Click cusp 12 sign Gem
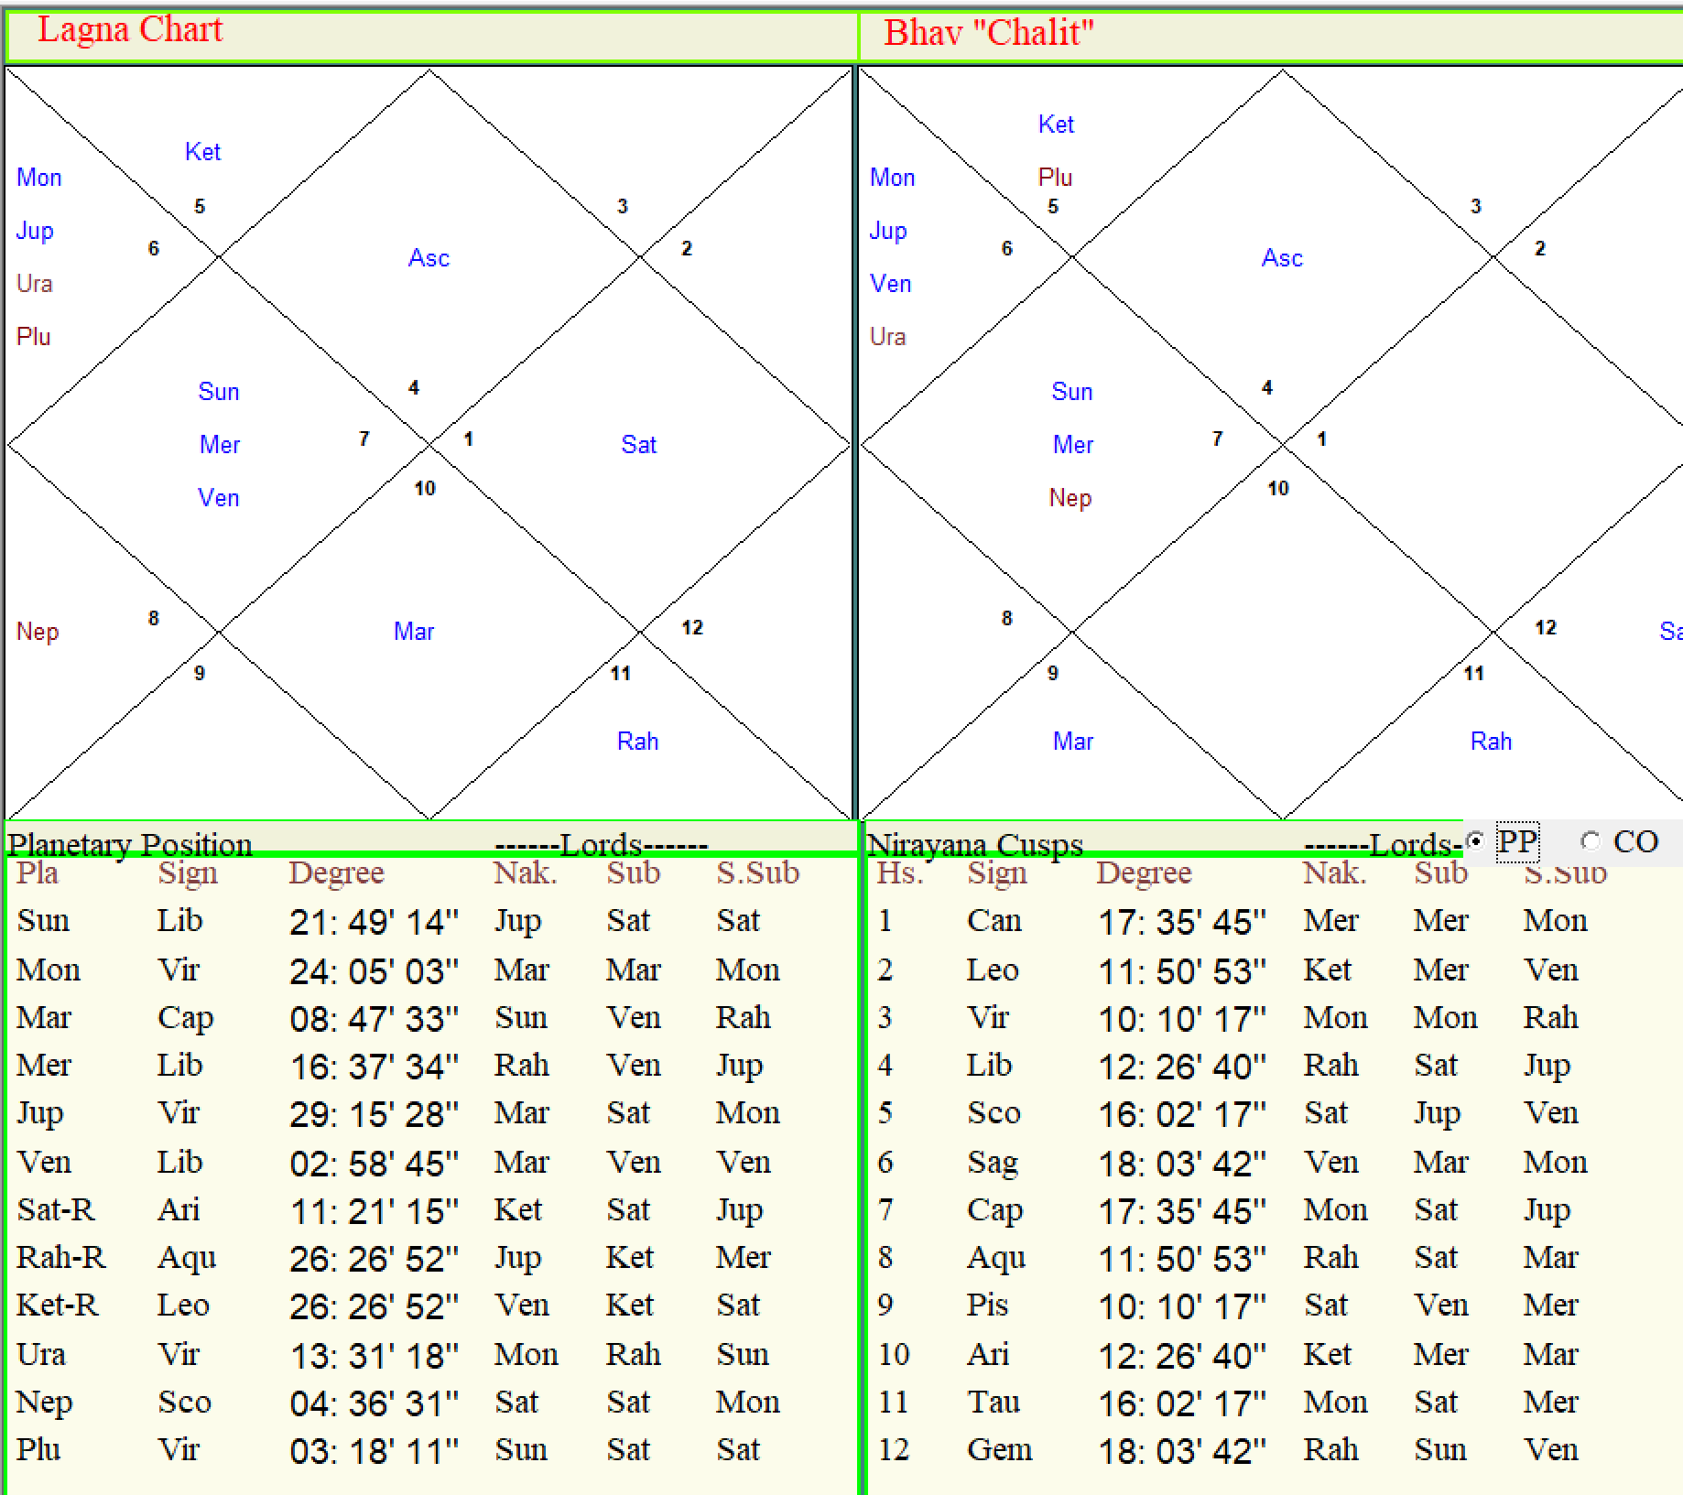The image size is (1683, 1495). coord(1000,1450)
